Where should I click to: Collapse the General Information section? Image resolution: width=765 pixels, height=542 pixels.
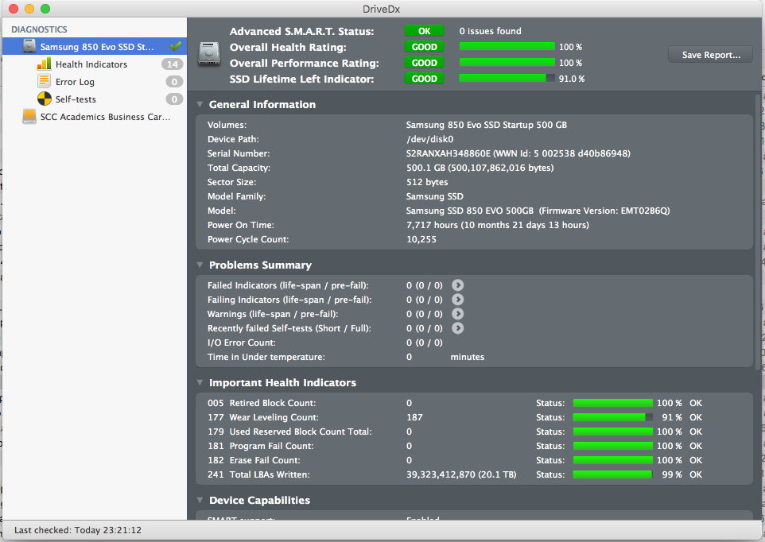(x=200, y=104)
